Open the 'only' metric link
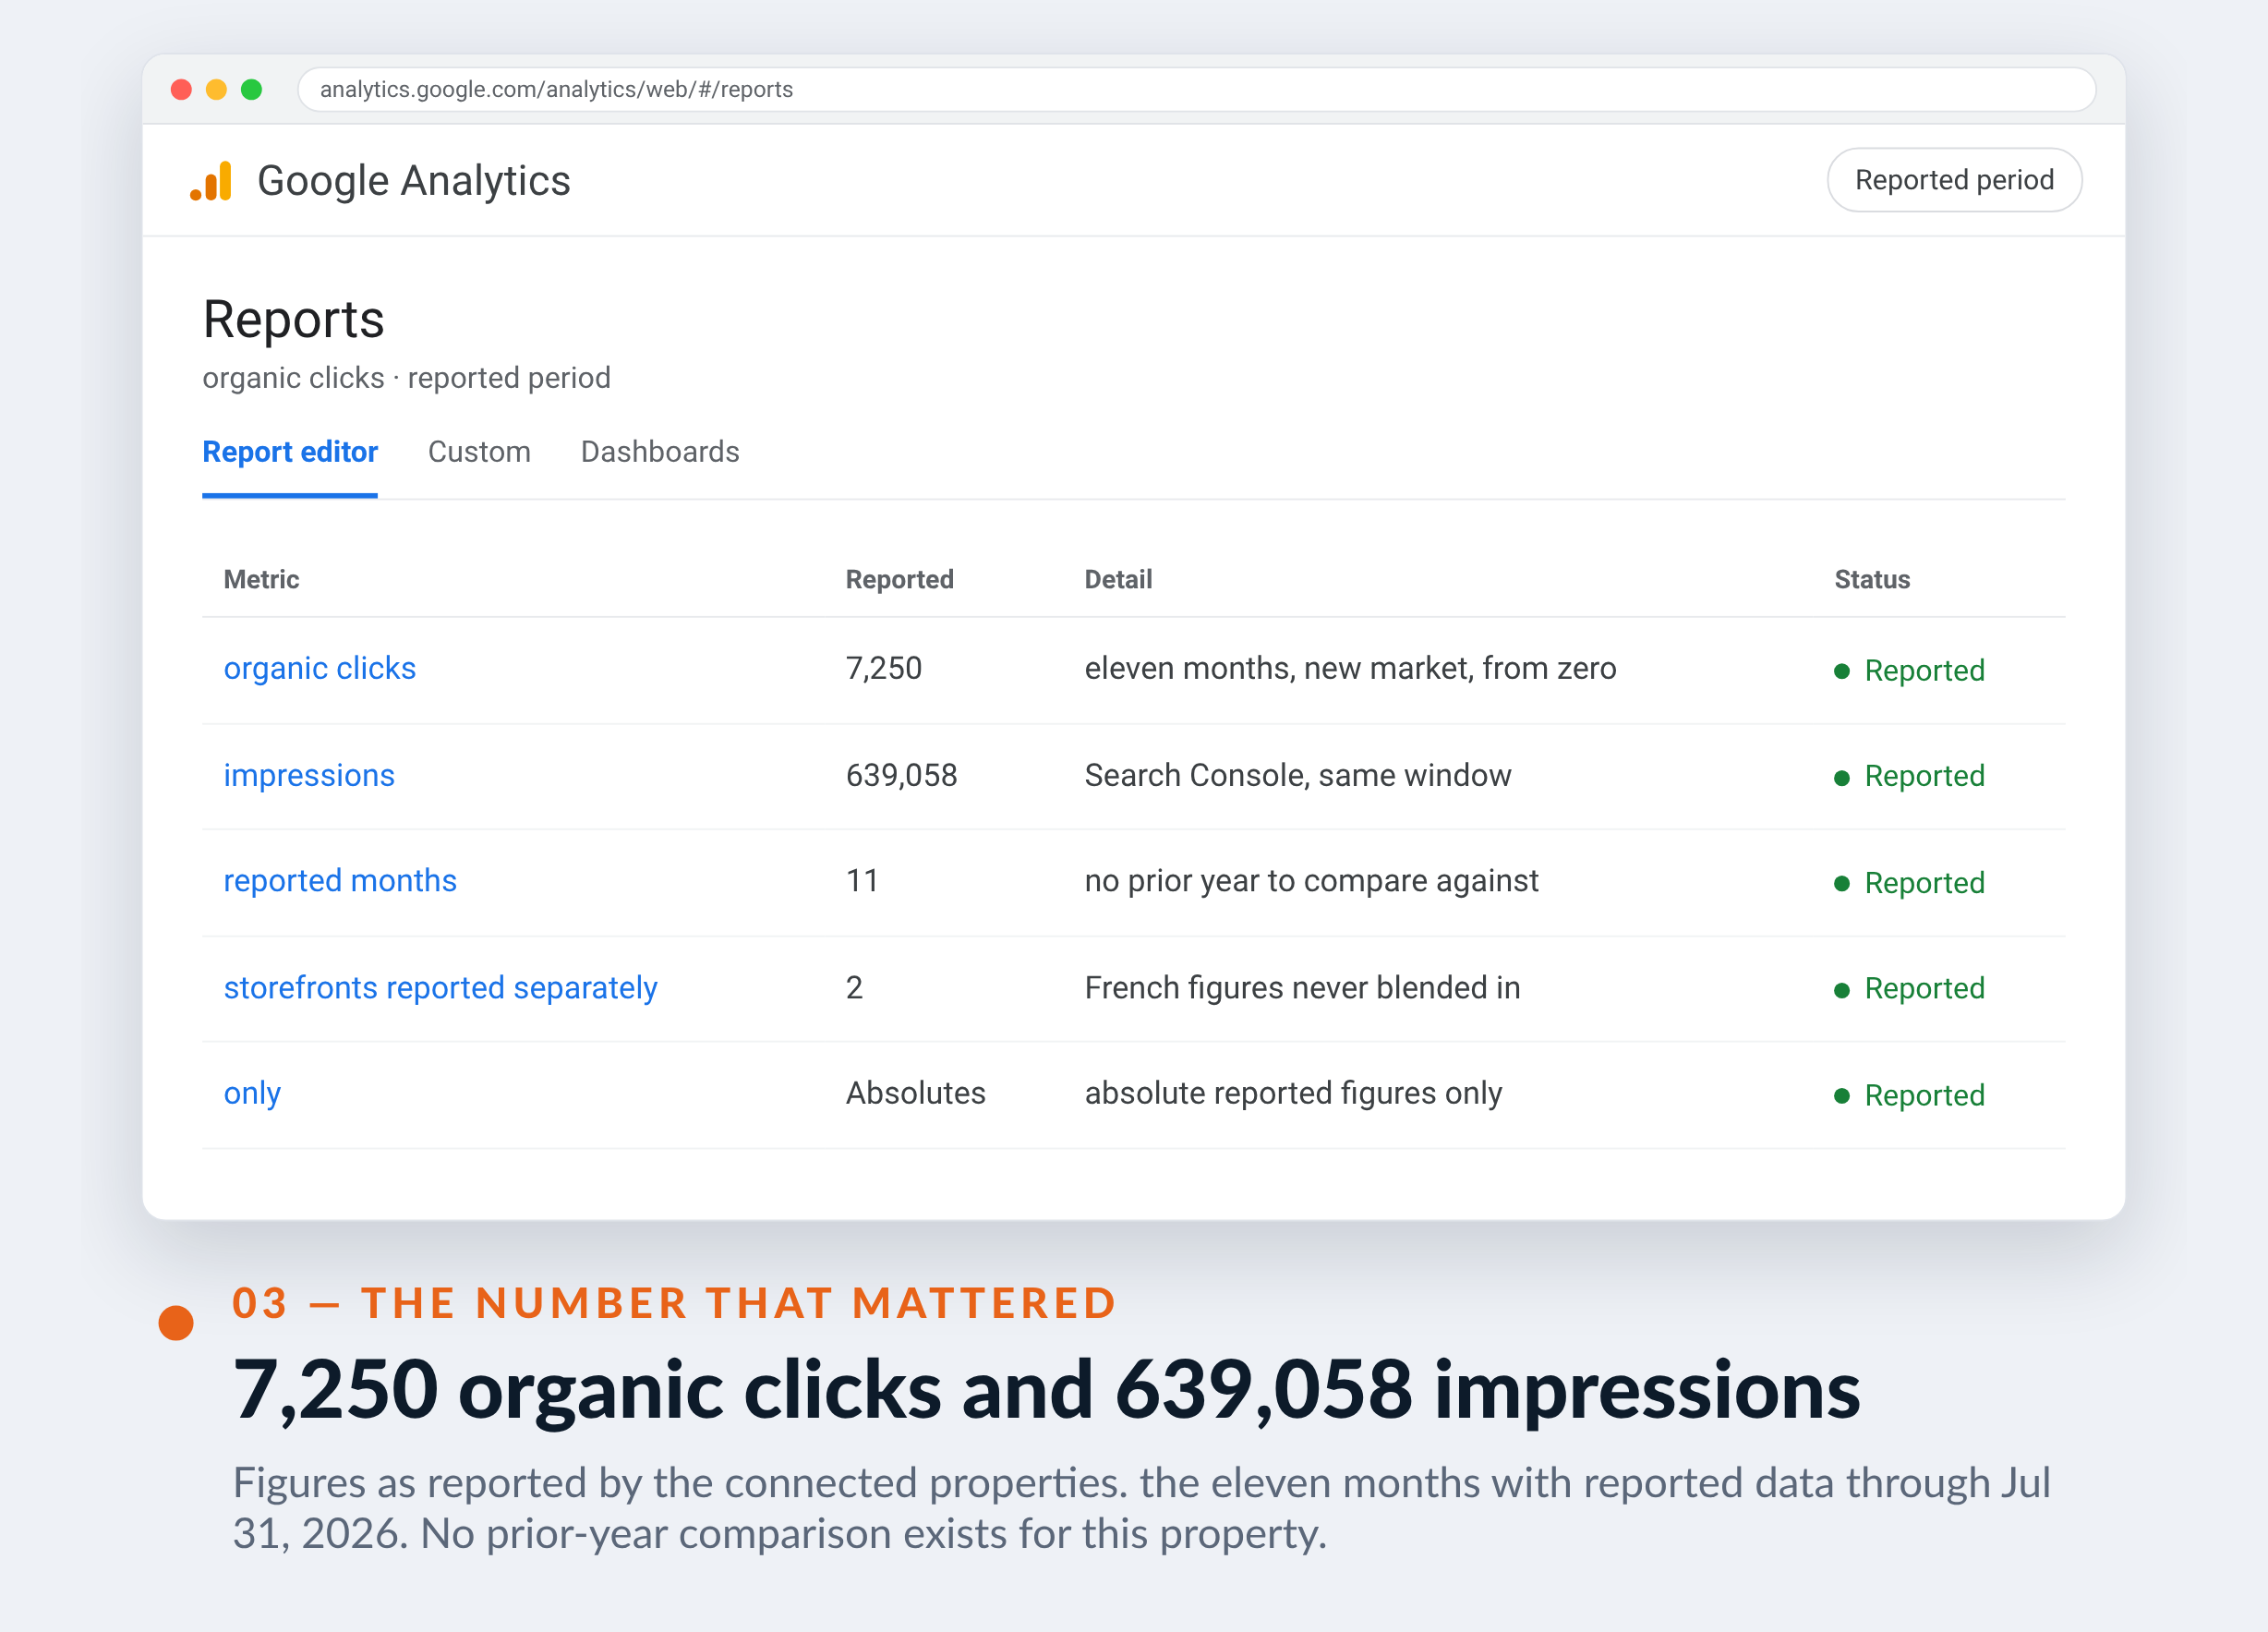Viewport: 2268px width, 1632px height. pos(252,1093)
